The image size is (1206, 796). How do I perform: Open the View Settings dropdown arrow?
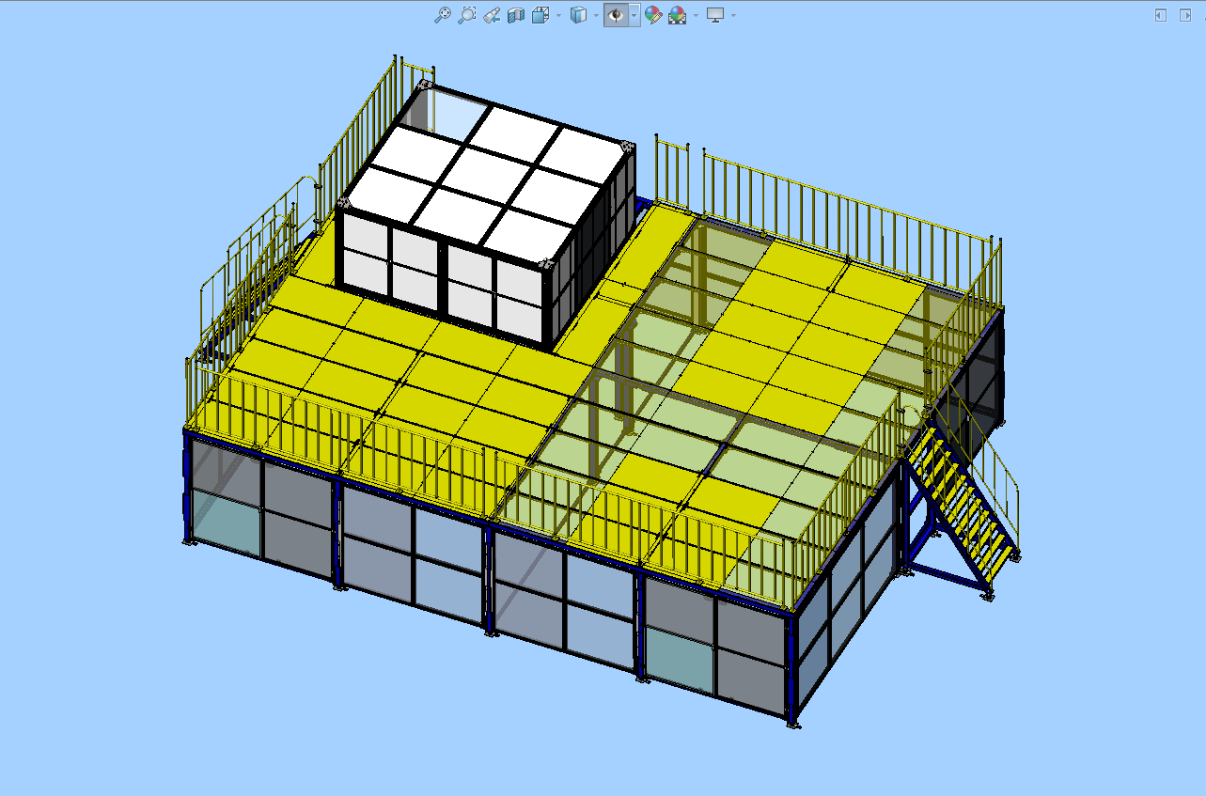coord(733,15)
